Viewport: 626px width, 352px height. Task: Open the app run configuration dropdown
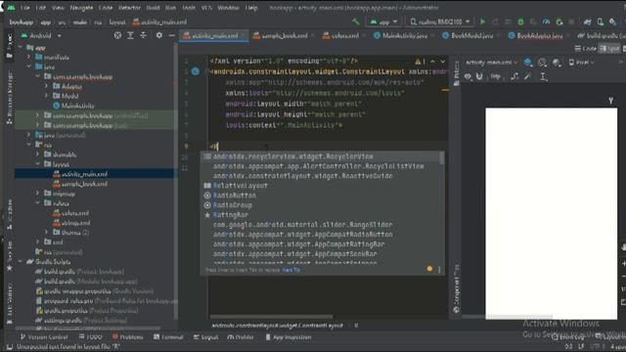click(384, 22)
